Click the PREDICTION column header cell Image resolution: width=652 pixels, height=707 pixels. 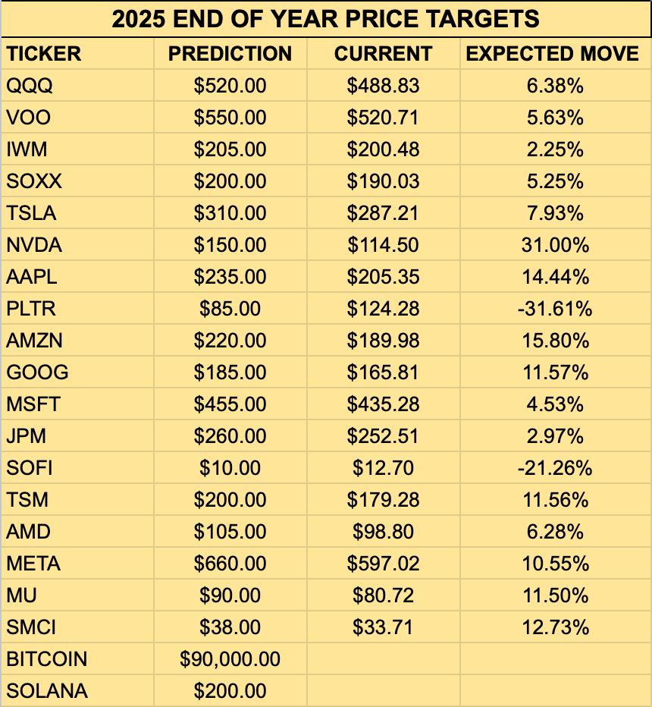(230, 54)
